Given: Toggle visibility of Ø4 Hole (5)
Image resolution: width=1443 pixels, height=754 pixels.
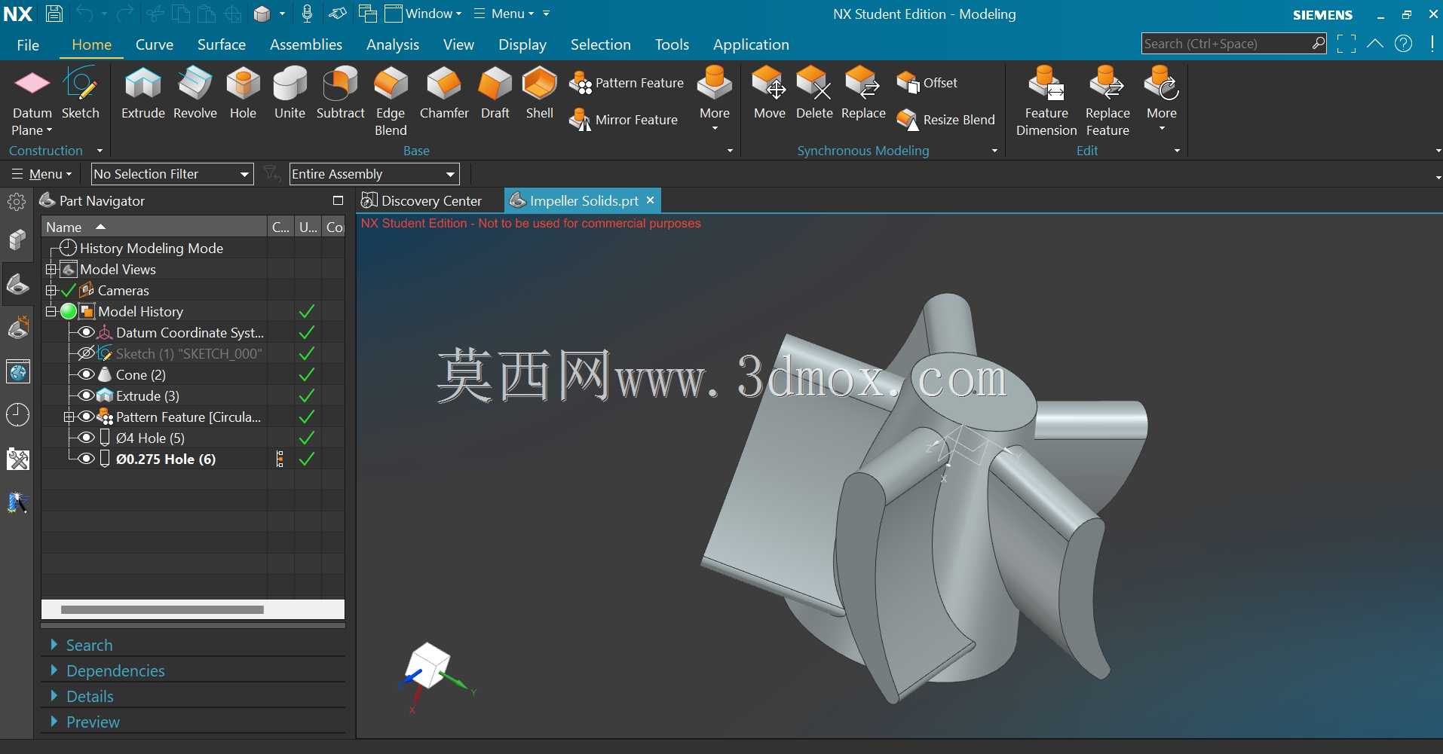Looking at the screenshot, I should pos(86,438).
